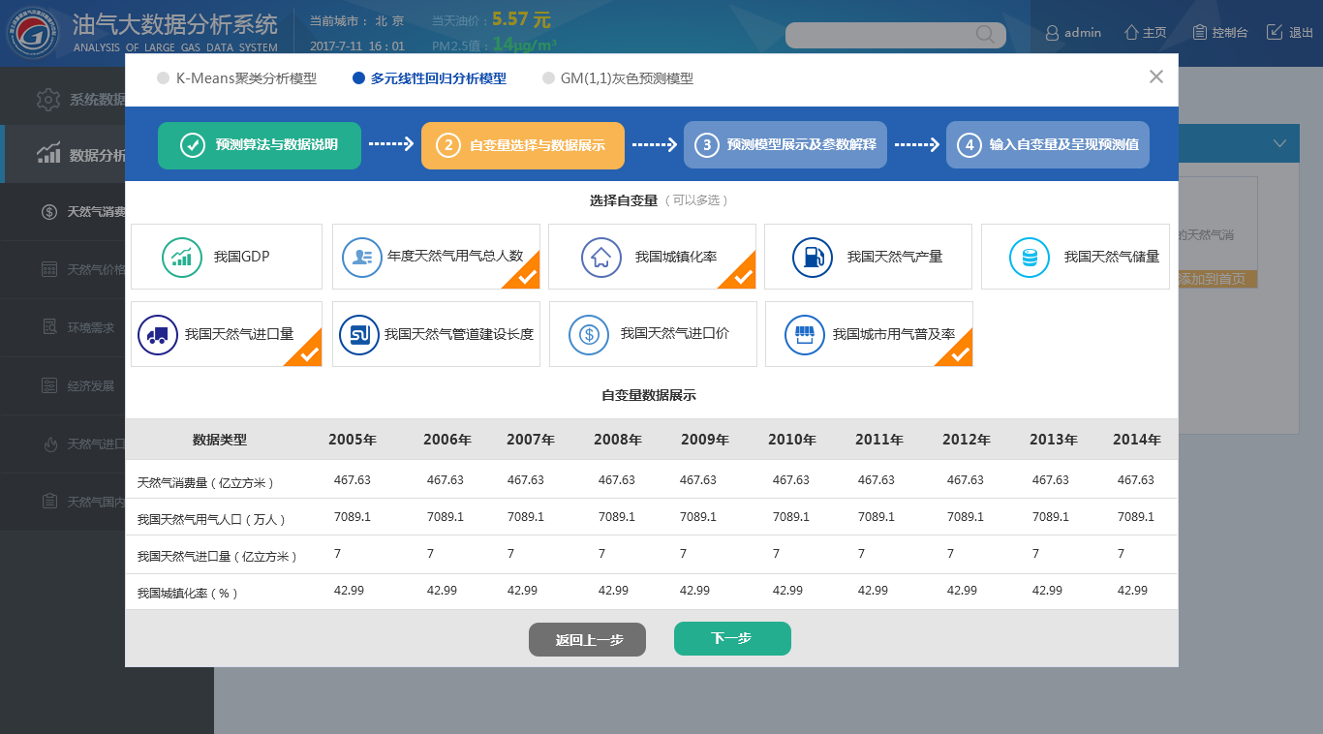Click the 我国天然气进口量（亿立方米）row label
This screenshot has height=734, width=1323.
click(x=218, y=556)
